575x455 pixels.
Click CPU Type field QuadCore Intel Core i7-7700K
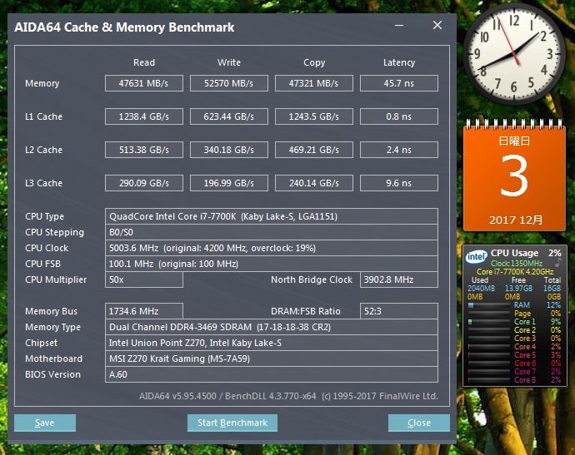tap(272, 216)
